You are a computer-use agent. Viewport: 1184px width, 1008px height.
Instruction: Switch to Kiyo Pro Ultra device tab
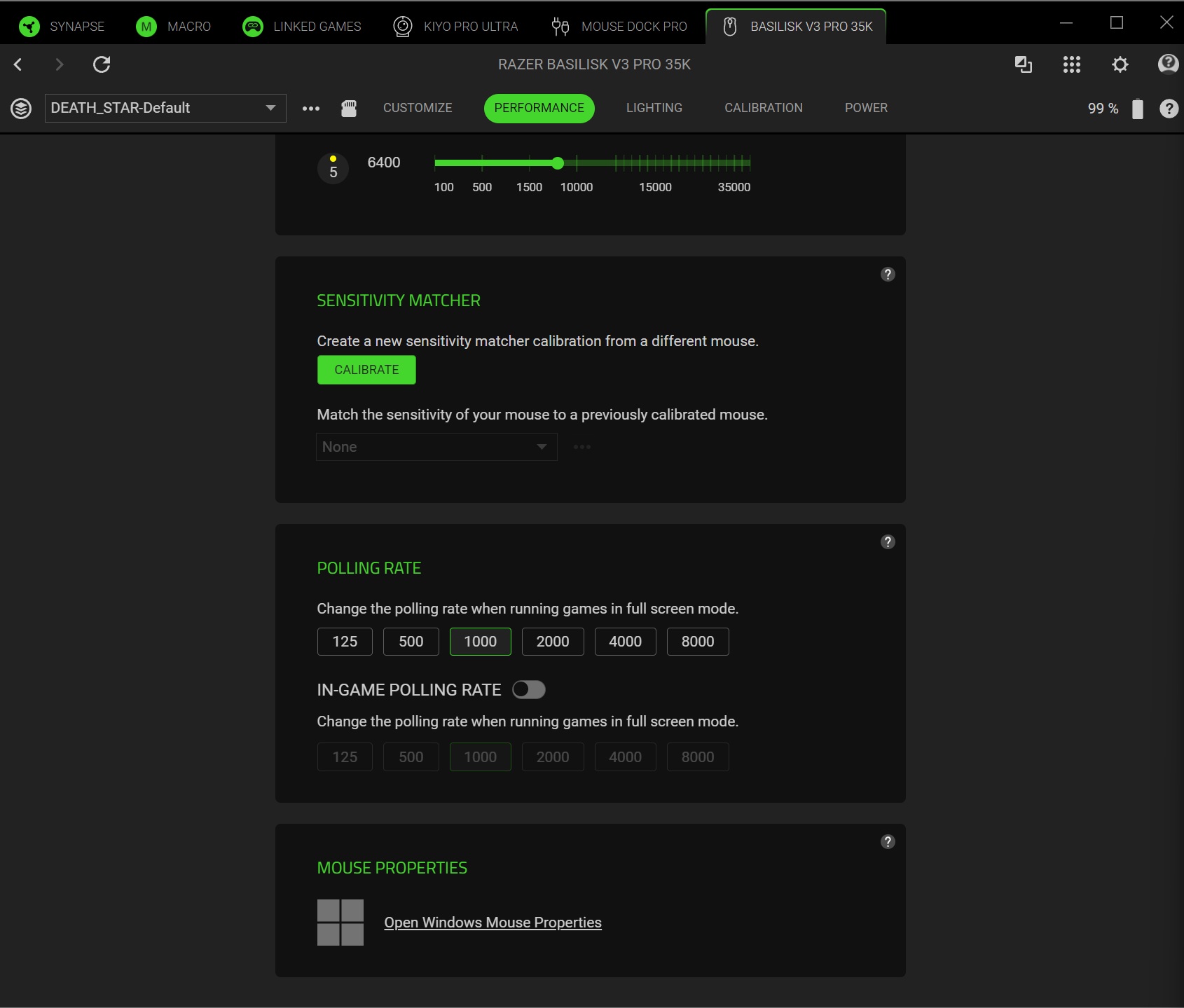click(455, 27)
